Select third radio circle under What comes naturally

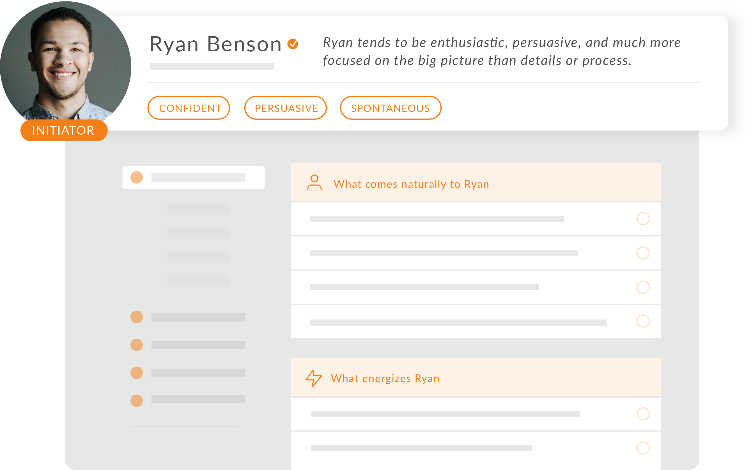[643, 287]
